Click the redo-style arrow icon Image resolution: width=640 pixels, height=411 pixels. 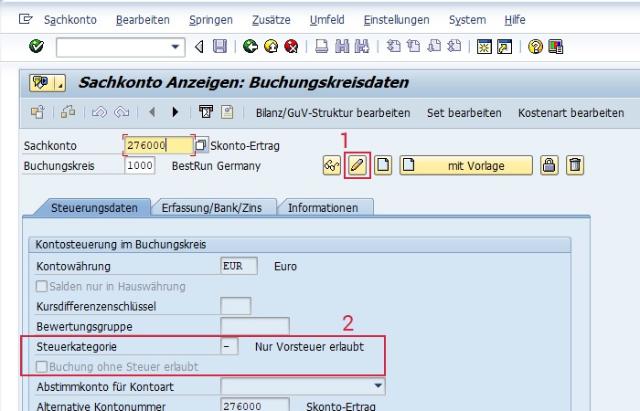click(122, 111)
